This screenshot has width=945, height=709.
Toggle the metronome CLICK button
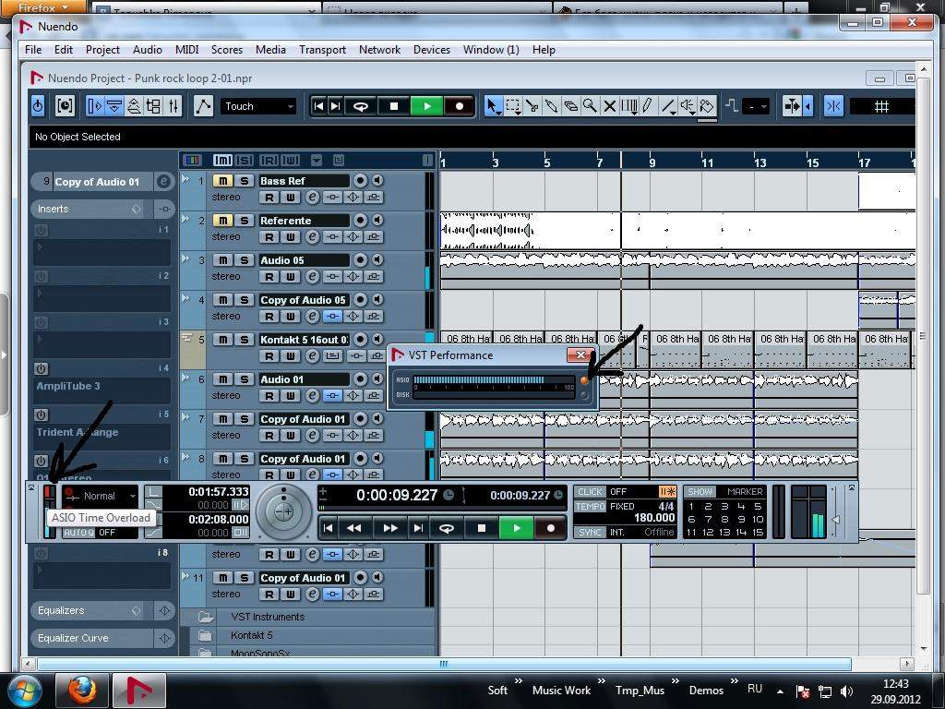pos(590,492)
